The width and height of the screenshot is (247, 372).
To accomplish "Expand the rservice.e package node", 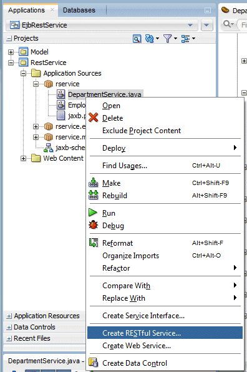I will (36, 126).
